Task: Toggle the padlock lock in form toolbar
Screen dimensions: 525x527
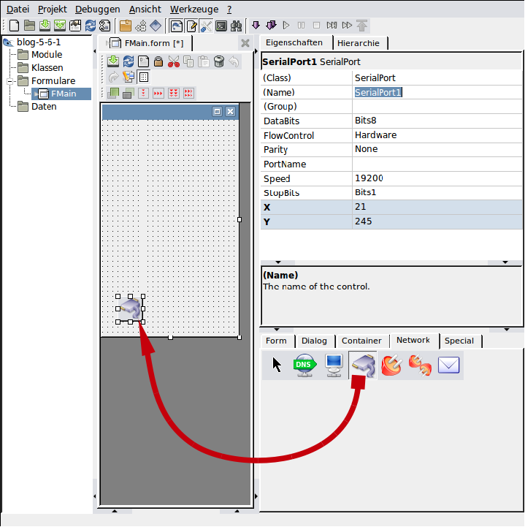Action: (x=158, y=62)
